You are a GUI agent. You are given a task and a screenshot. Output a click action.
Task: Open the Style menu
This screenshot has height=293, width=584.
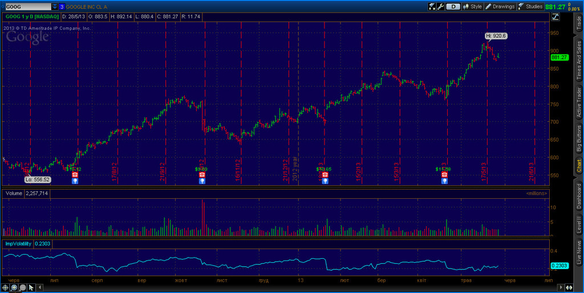click(473, 7)
